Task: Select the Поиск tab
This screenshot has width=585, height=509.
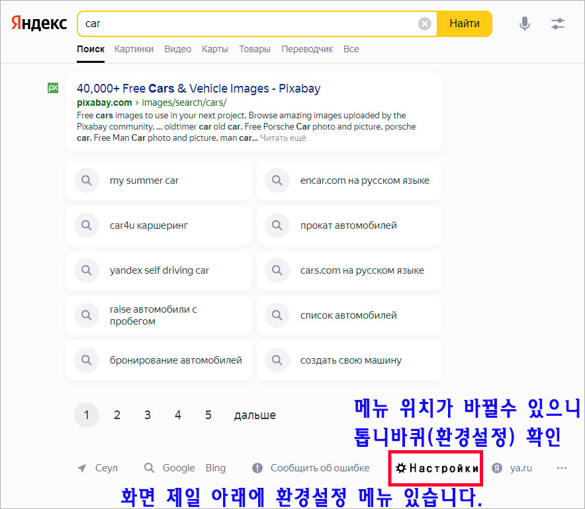Action: (91, 49)
